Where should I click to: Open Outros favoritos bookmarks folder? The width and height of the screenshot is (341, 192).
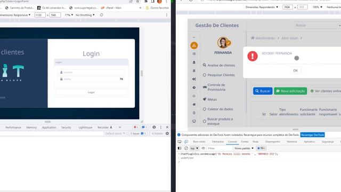tap(157, 8)
